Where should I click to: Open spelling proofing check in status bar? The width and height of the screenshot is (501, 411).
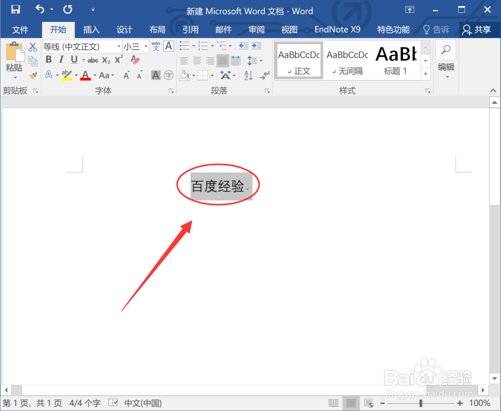(113, 403)
